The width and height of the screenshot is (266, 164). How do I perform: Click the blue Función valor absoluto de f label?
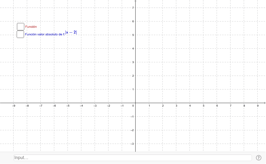pyautogui.click(x=45, y=34)
